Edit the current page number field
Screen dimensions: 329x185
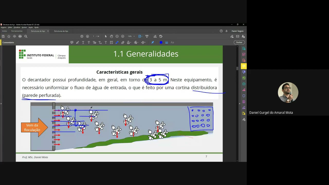click(94, 36)
